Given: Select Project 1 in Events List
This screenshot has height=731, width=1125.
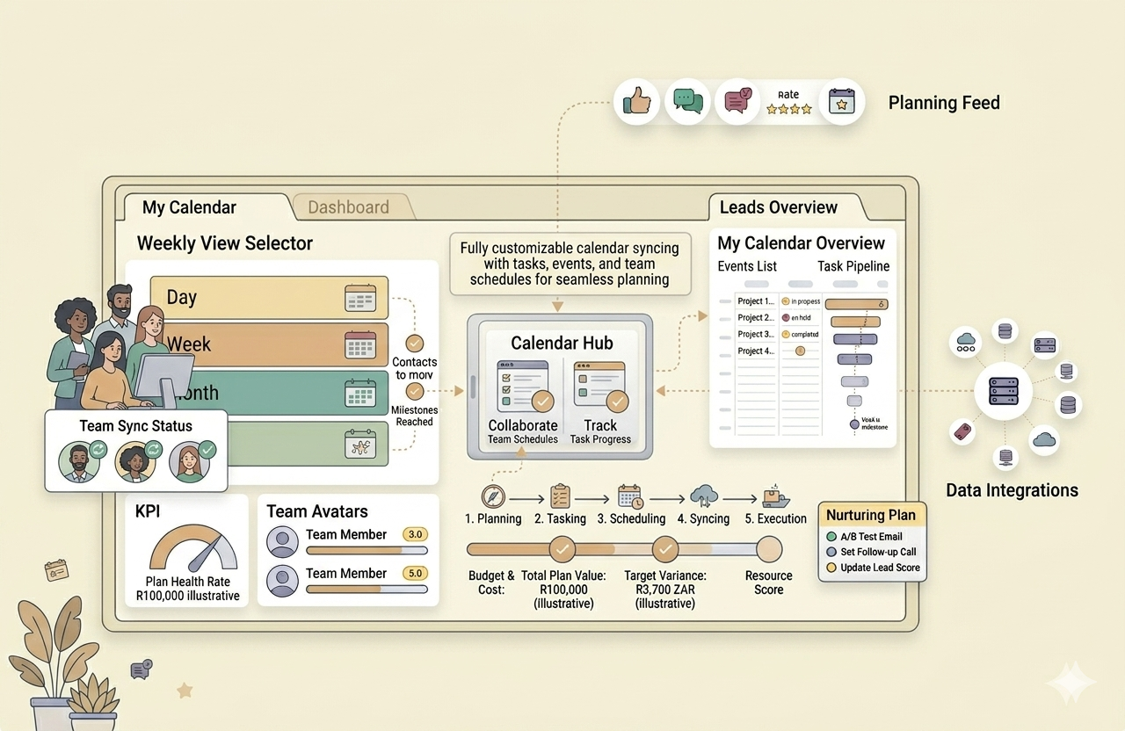Looking at the screenshot, I should point(755,301).
